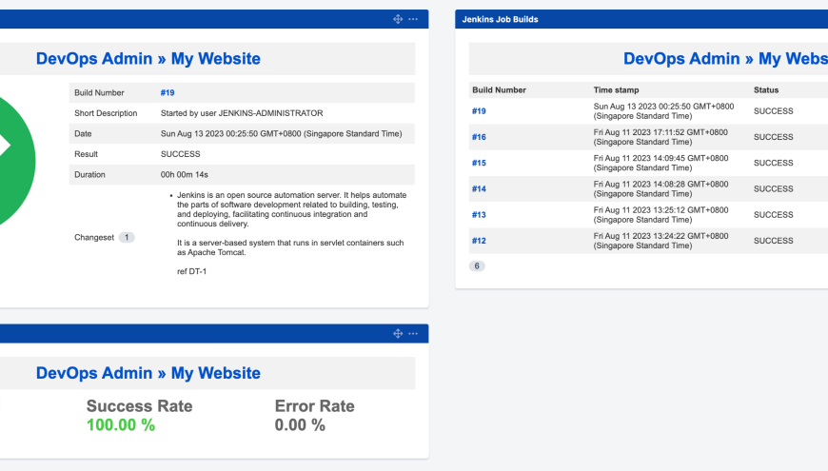828x471 pixels.
Task: Click the total builds count badge 6
Action: coord(477,265)
